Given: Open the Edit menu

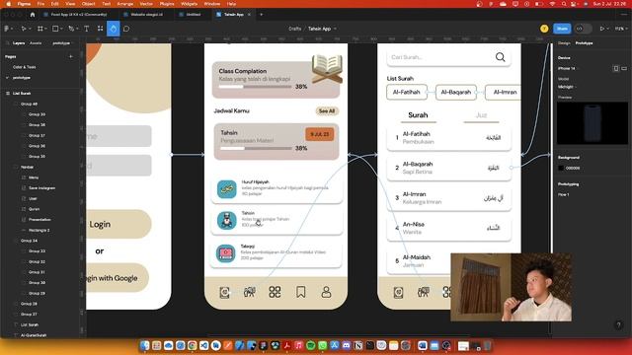Looking at the screenshot, I should pos(55,4).
